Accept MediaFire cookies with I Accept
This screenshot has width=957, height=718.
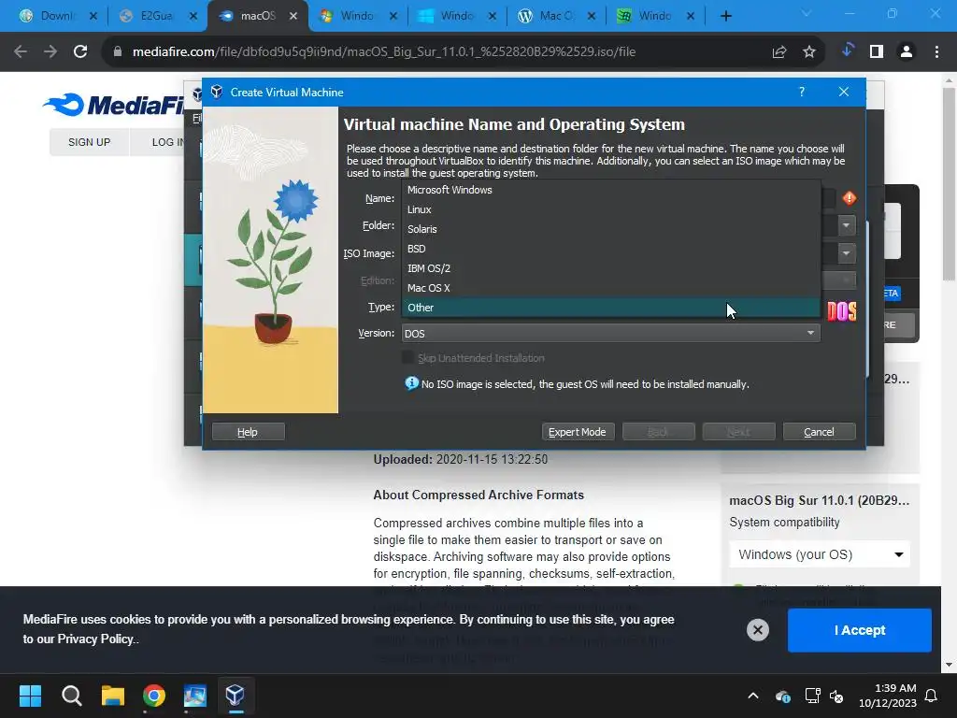[860, 630]
